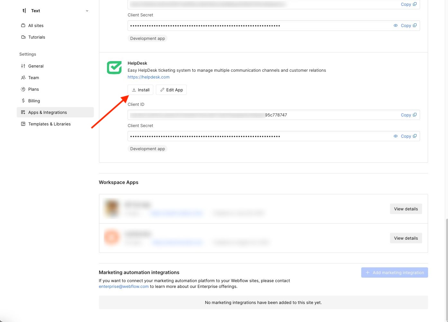Reveal HelpDesk Client Secret with eye icon
The width and height of the screenshot is (448, 322).
396,136
